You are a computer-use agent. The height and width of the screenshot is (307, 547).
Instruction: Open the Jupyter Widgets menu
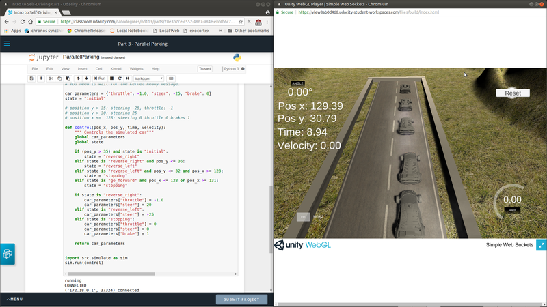pos(136,69)
